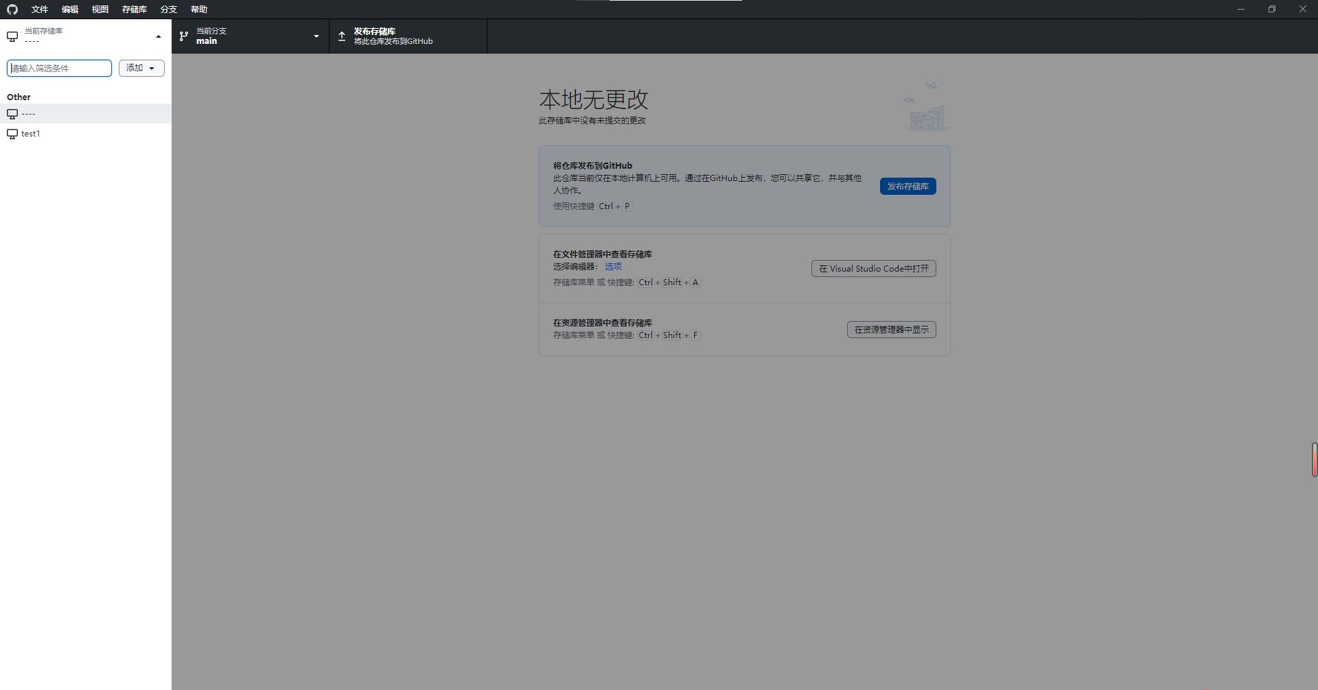Click the blue 发布存储库 button
The image size is (1318, 690).
(907, 187)
